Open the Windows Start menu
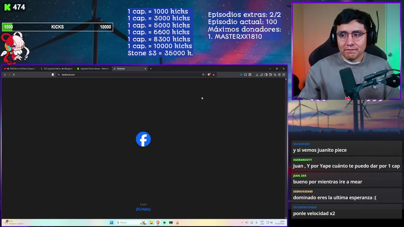The width and height of the screenshot is (404, 227). (x=111, y=223)
